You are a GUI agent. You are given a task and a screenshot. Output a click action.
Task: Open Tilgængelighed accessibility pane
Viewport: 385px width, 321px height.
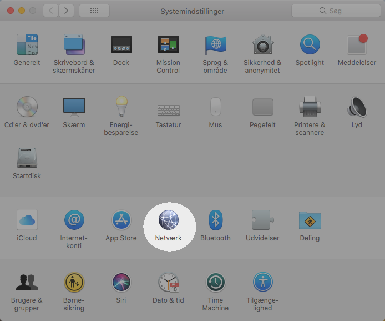coord(263,282)
